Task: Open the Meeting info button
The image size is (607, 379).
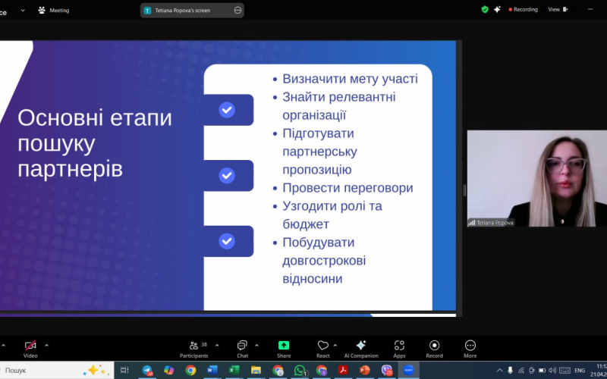Action: pos(54,11)
